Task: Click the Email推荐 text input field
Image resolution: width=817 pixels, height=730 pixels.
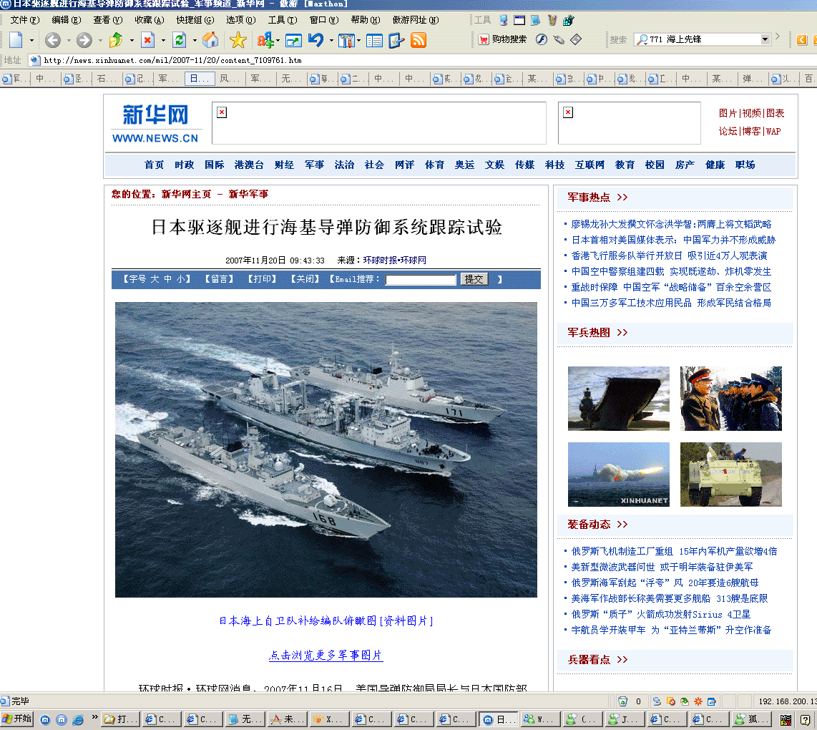Action: pos(421,280)
